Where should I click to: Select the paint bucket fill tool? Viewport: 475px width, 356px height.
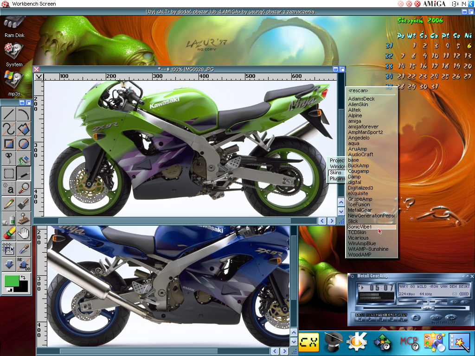point(24,159)
